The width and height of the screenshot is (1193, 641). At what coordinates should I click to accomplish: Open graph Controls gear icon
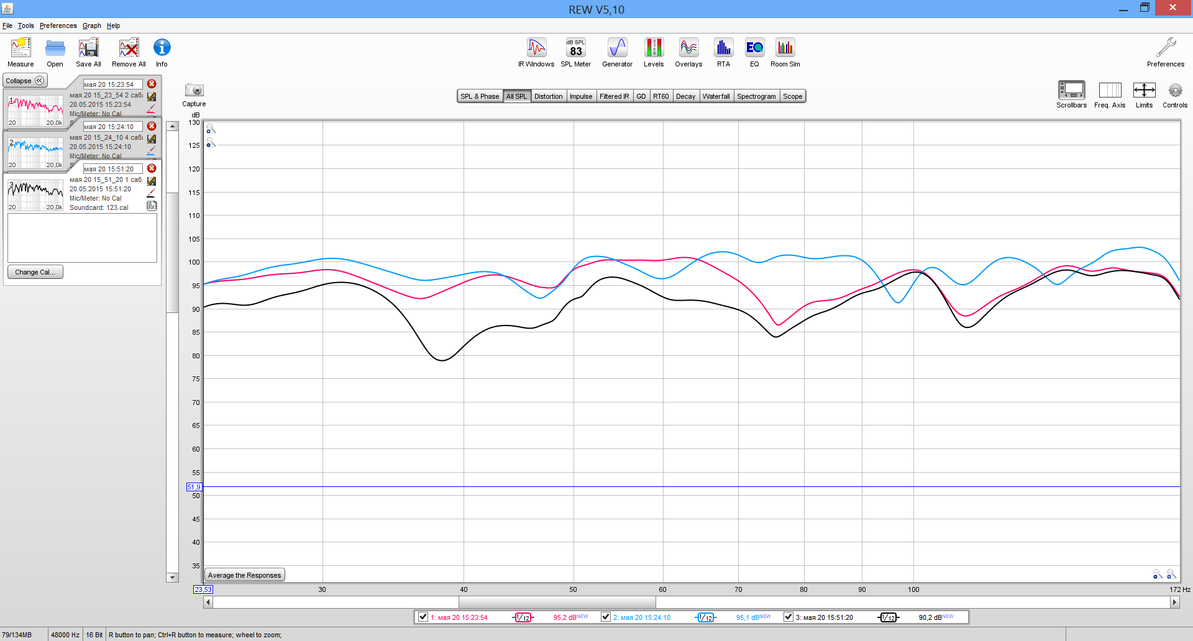point(1175,90)
